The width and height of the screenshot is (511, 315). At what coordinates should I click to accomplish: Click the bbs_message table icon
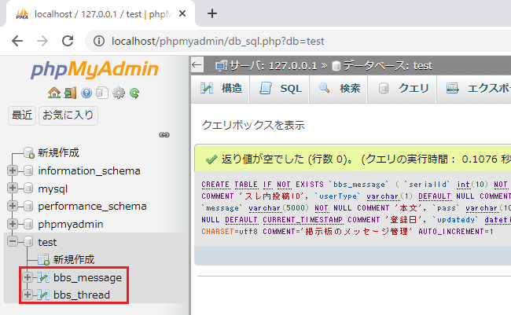click(43, 277)
